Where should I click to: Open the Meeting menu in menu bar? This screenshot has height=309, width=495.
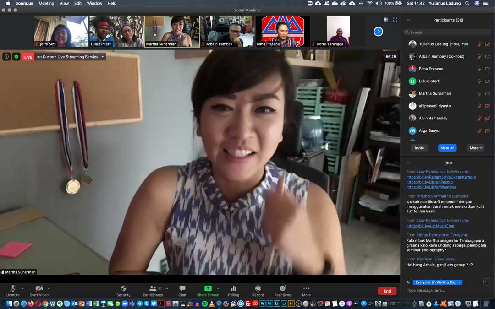(x=46, y=3)
